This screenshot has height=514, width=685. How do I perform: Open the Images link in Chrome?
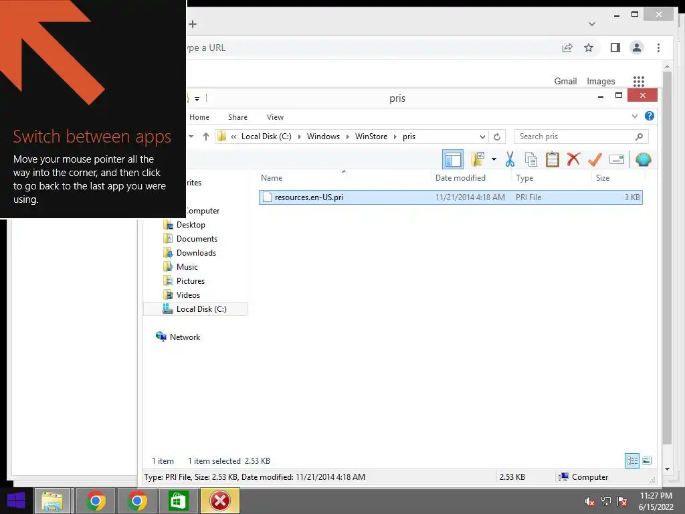click(x=601, y=81)
